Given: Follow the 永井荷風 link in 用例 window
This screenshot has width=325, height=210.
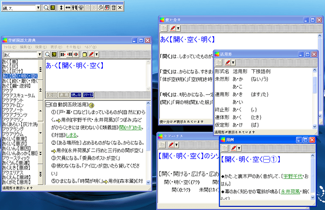Looking at the screenshot, I should tap(290, 192).
